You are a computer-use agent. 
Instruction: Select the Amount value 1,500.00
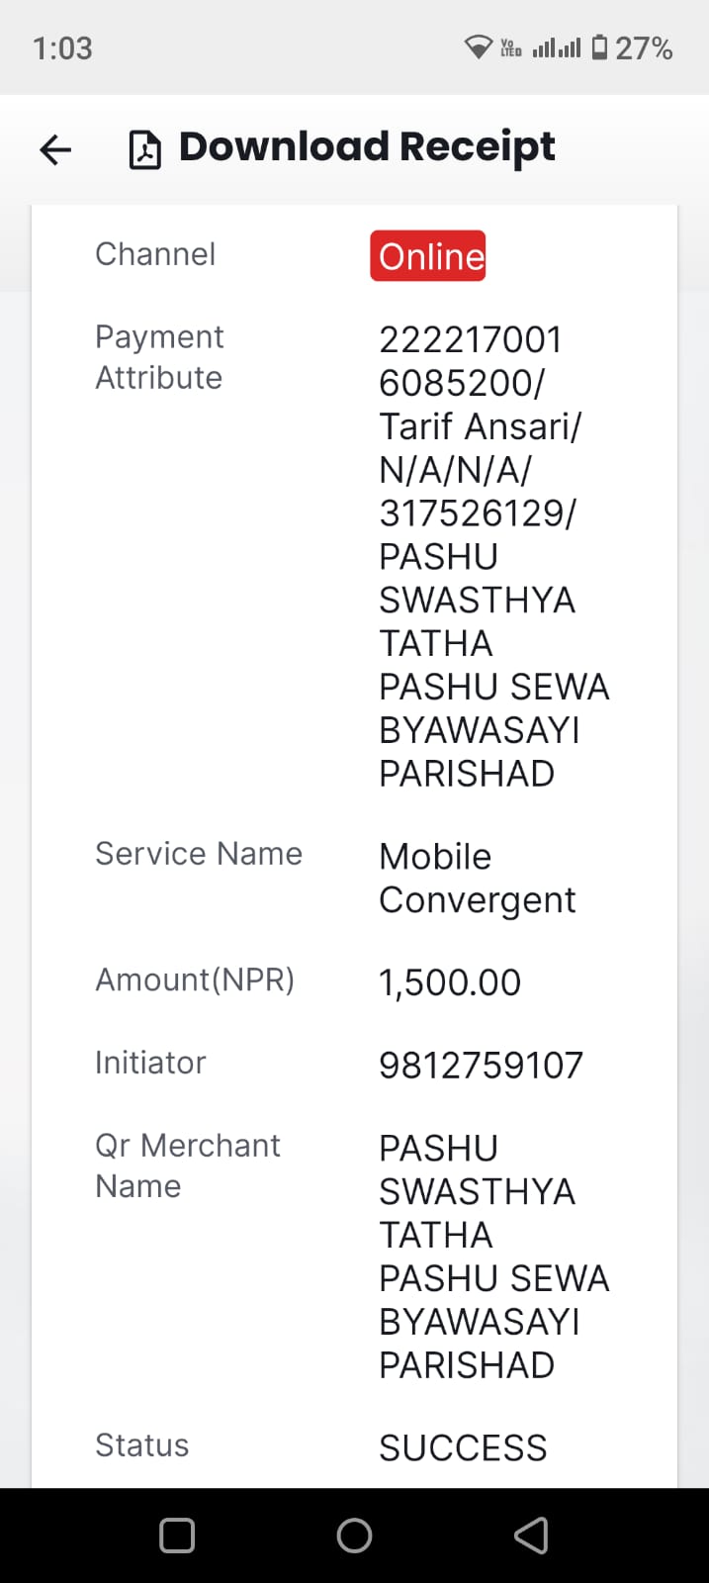(450, 982)
